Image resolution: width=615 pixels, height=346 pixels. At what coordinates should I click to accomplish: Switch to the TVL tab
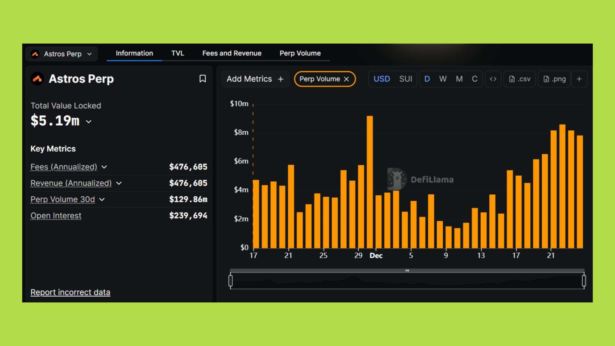coord(177,53)
